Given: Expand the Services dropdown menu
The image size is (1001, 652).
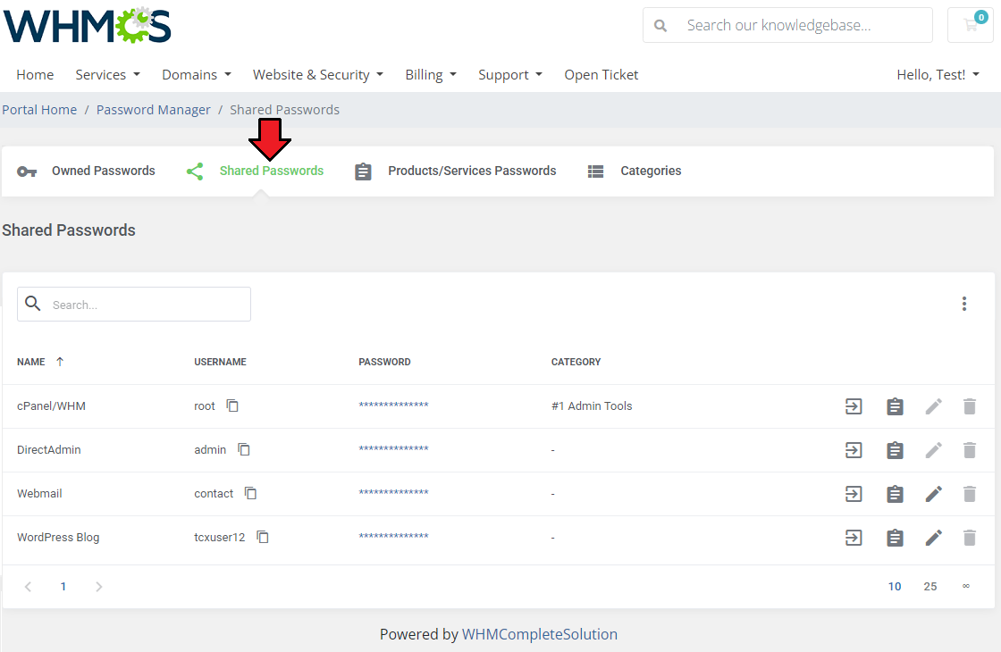Looking at the screenshot, I should (x=107, y=75).
